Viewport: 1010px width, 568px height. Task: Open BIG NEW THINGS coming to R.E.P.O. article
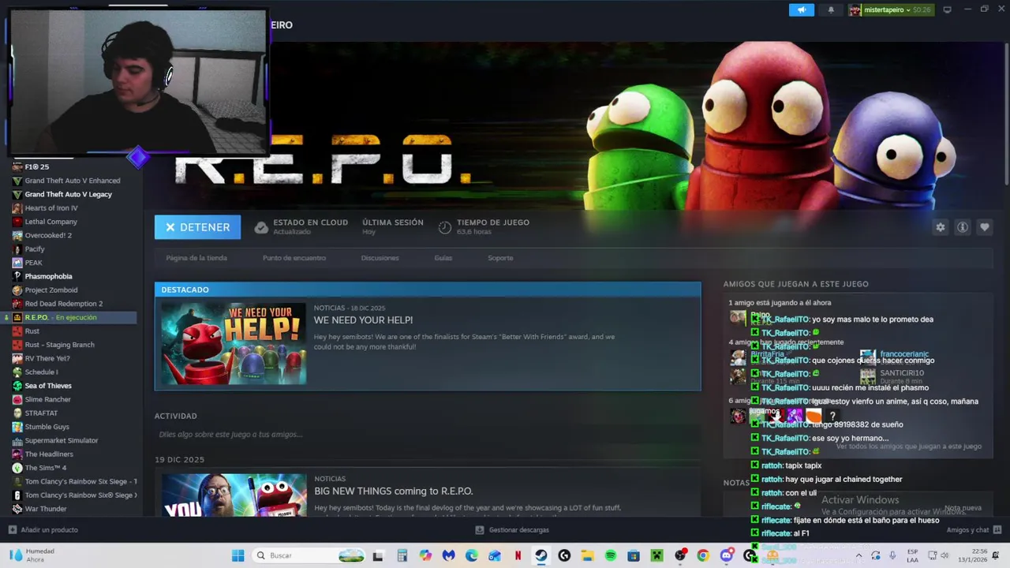pos(393,491)
